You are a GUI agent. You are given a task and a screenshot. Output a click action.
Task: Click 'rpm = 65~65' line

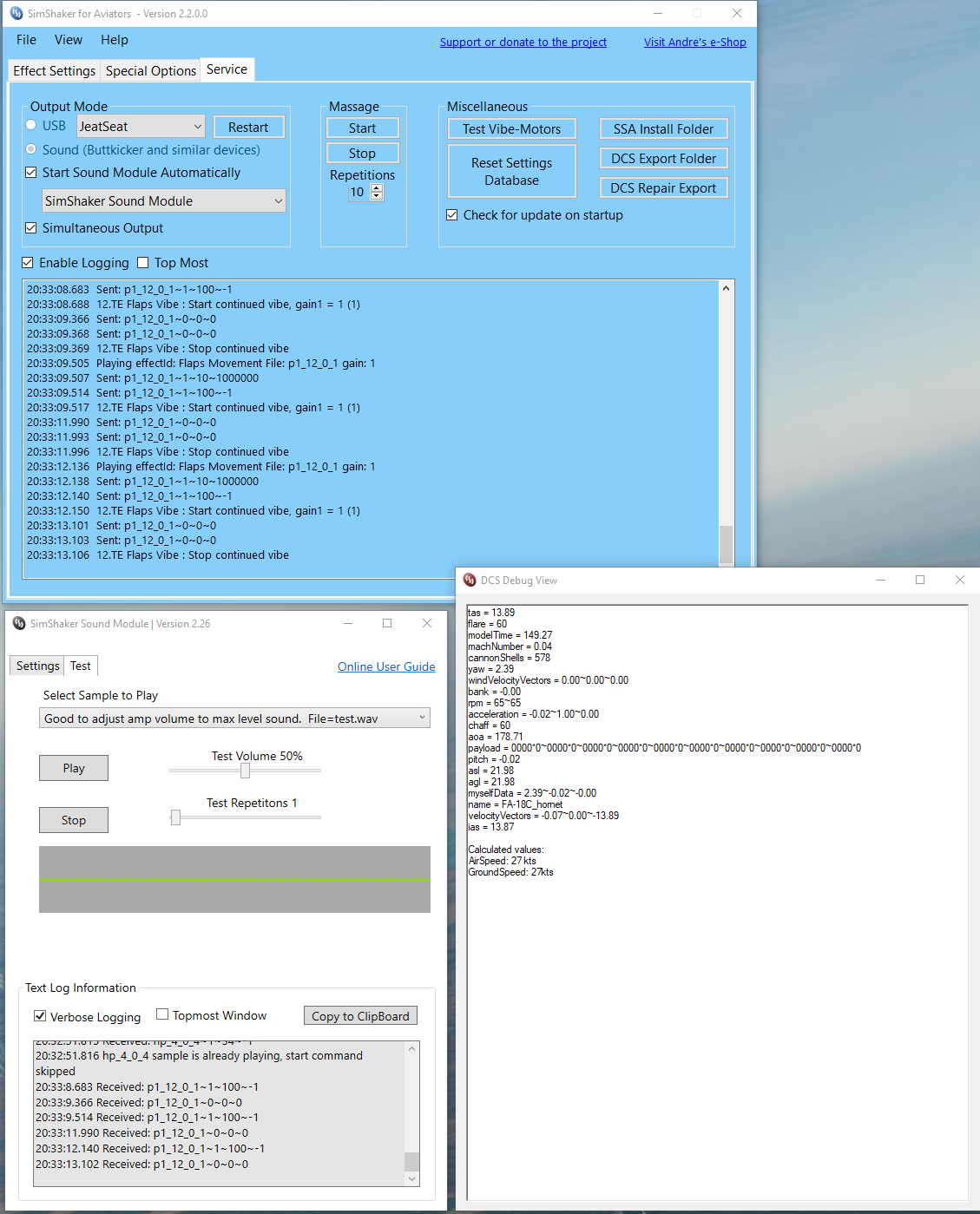click(x=495, y=703)
